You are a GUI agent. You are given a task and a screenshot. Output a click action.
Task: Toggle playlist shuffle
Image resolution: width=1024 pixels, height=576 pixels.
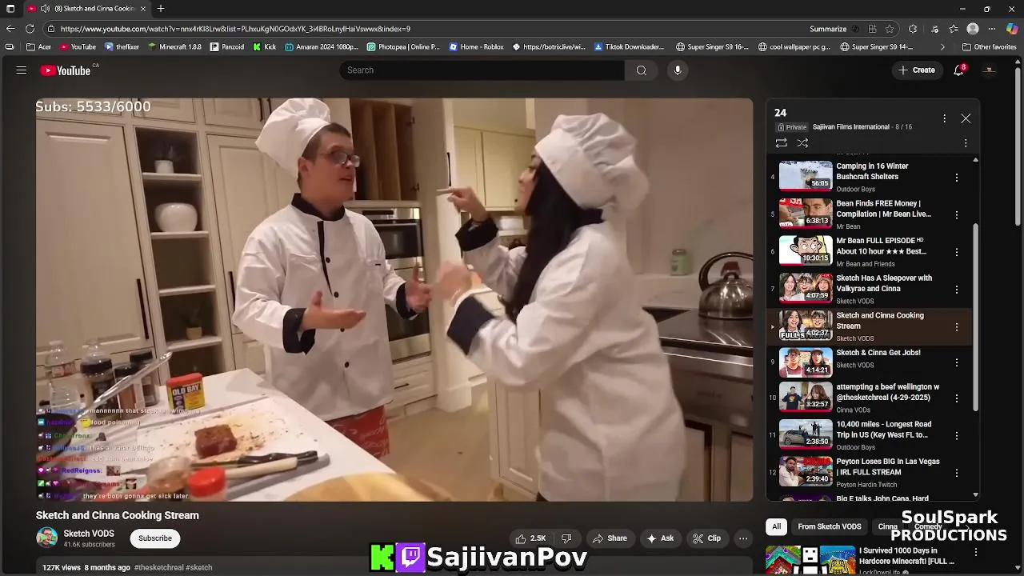[802, 143]
